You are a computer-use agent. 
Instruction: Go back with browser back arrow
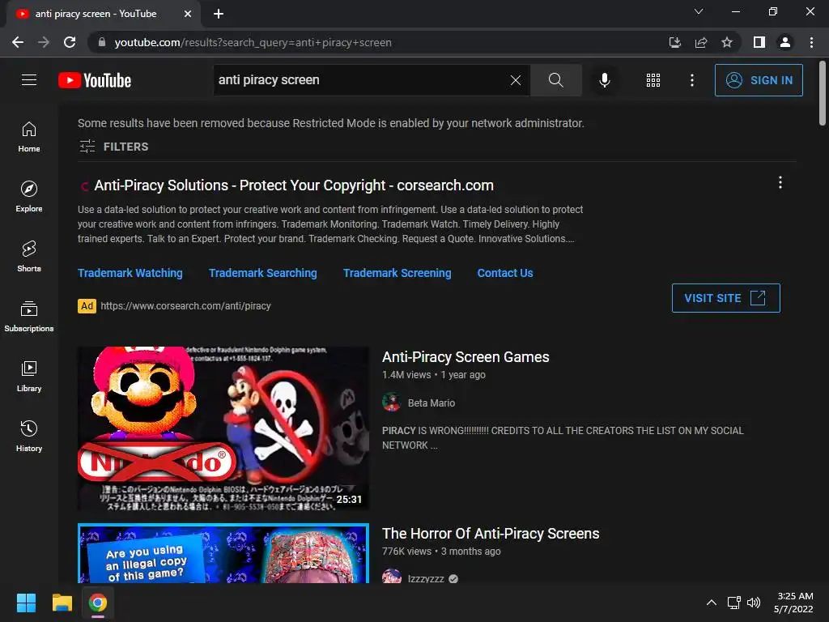[18, 42]
